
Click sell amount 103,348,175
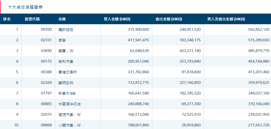(190, 40)
